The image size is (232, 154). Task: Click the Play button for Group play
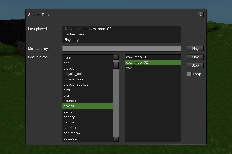pyautogui.click(x=195, y=57)
